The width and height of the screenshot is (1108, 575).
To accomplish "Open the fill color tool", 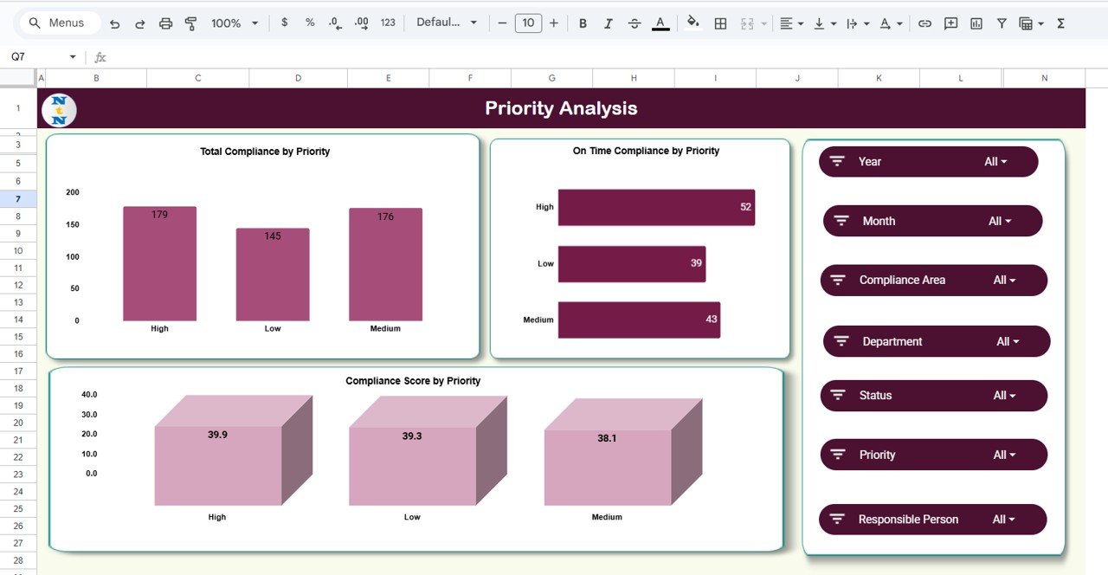I will (692, 23).
